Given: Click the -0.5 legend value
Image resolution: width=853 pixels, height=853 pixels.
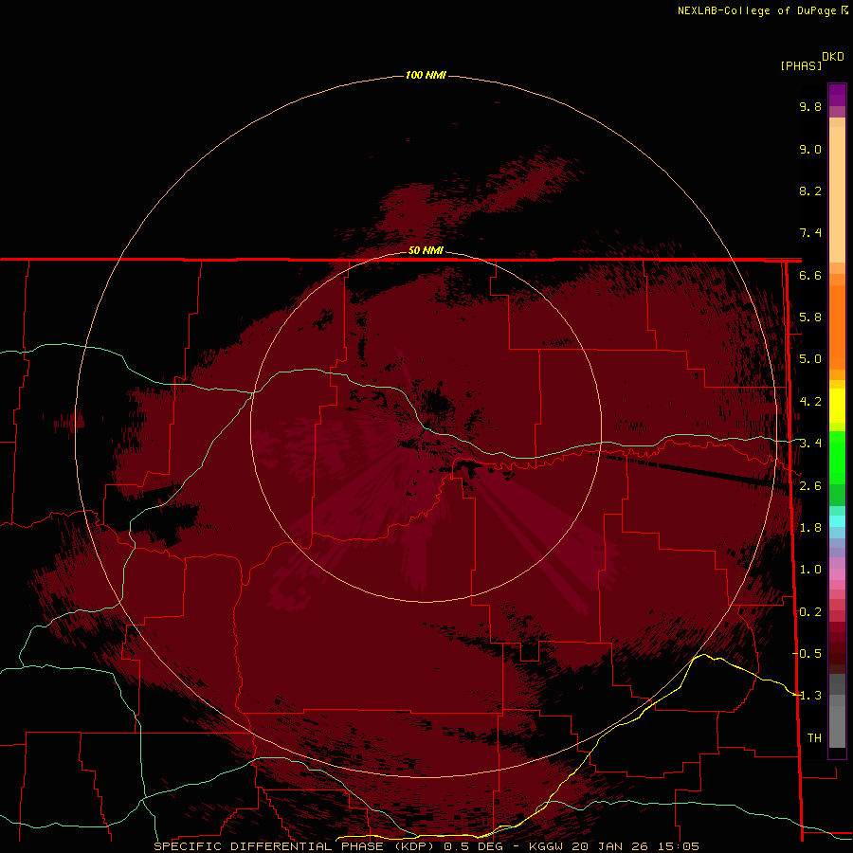Looking at the screenshot, I should [807, 654].
